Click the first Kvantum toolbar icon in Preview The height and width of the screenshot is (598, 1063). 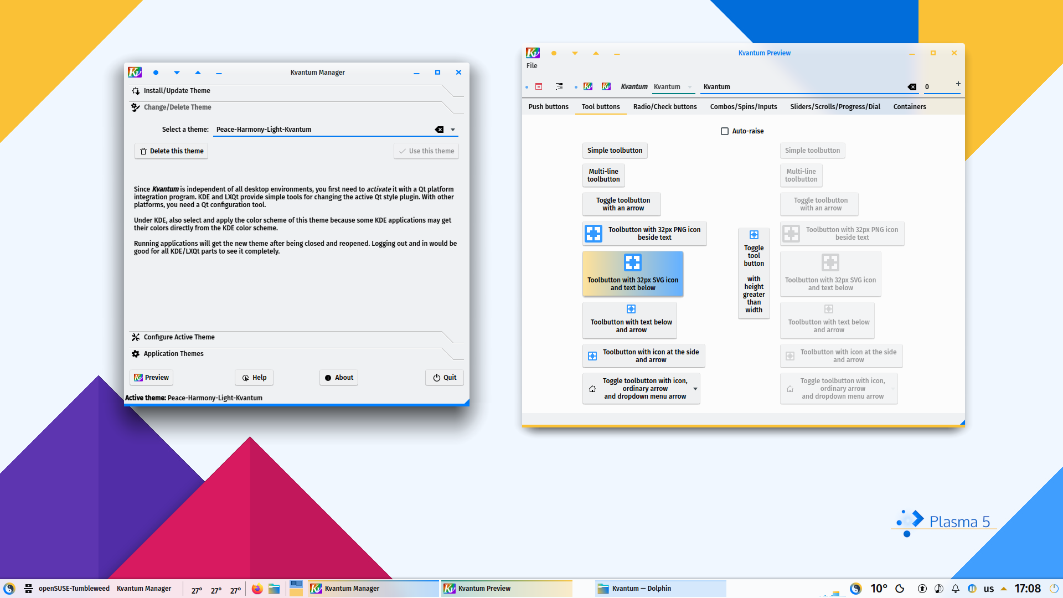[x=588, y=87]
